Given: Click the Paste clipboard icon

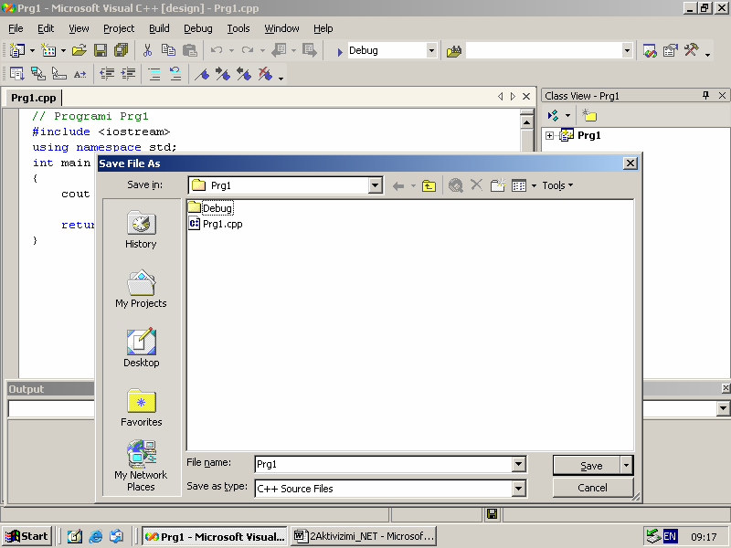Looking at the screenshot, I should click(190, 50).
